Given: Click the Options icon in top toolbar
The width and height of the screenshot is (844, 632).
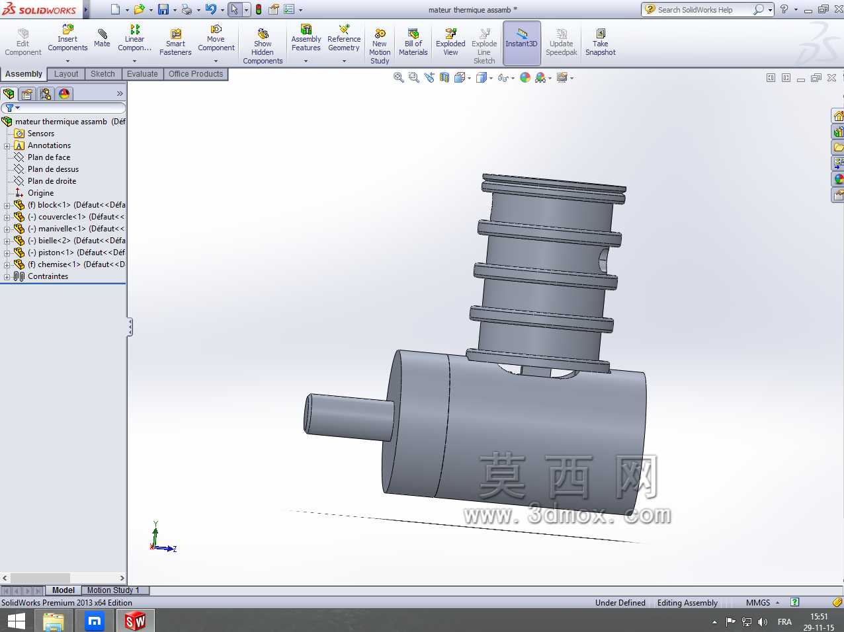Looking at the screenshot, I should click(289, 9).
